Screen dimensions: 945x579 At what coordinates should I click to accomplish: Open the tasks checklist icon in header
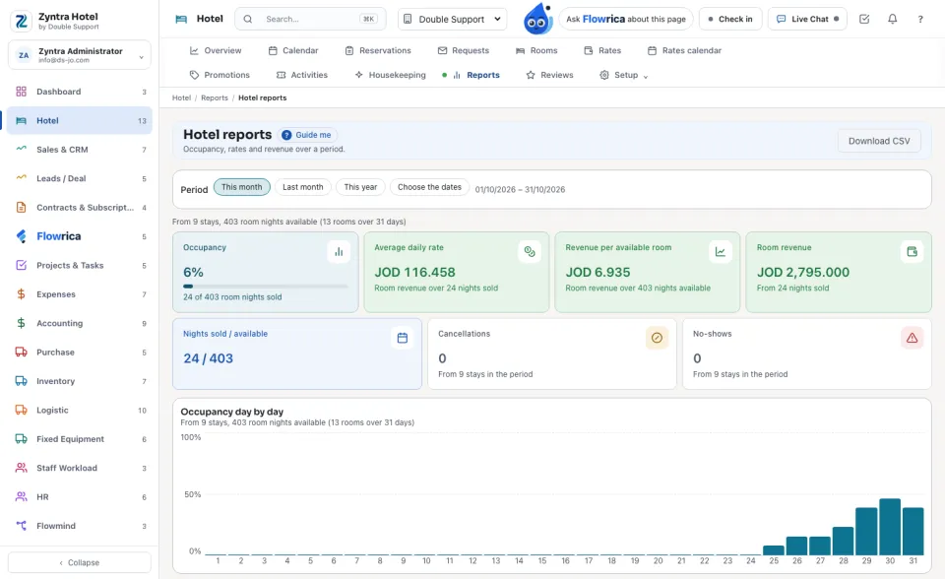864,19
